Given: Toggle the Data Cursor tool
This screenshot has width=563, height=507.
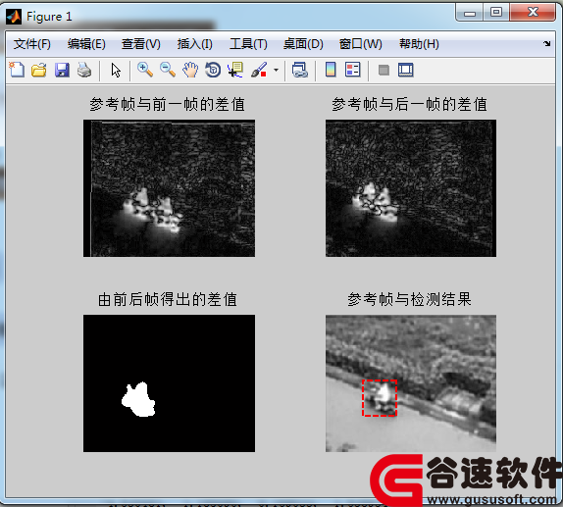Looking at the screenshot, I should click(235, 70).
